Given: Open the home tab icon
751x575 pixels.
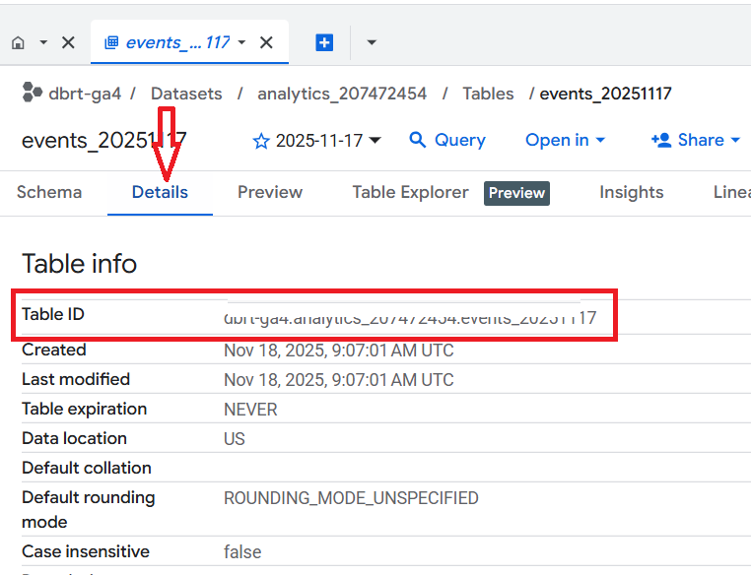Looking at the screenshot, I should 18,43.
